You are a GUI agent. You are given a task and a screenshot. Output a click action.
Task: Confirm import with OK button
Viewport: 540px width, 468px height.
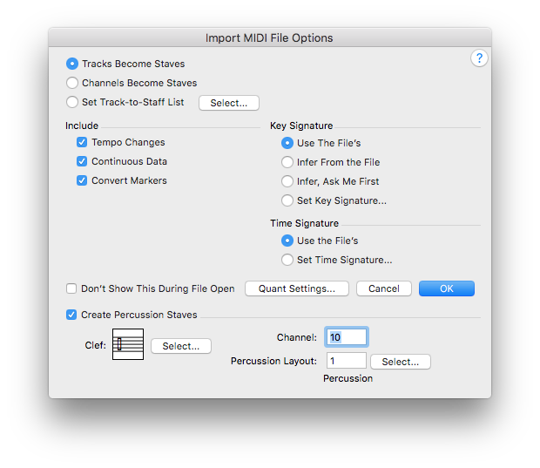446,288
